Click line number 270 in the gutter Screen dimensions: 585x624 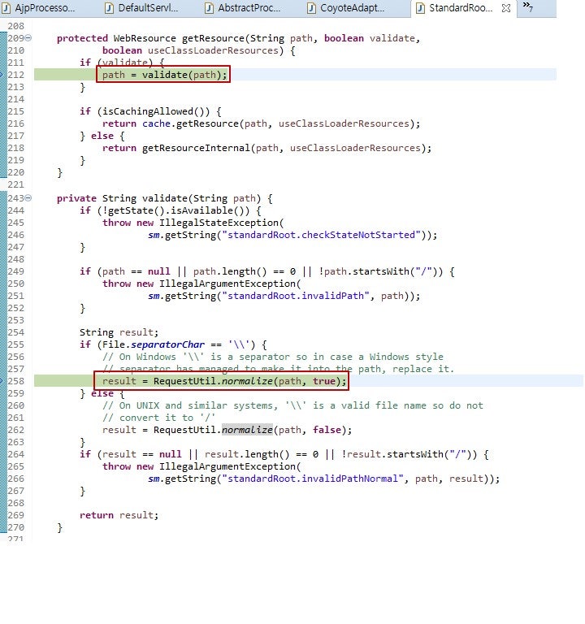pyautogui.click(x=16, y=527)
